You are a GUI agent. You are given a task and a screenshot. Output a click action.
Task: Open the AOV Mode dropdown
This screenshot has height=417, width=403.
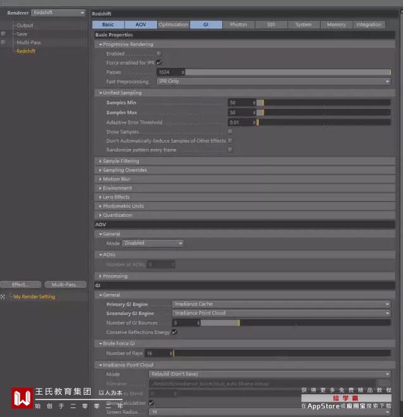click(153, 243)
